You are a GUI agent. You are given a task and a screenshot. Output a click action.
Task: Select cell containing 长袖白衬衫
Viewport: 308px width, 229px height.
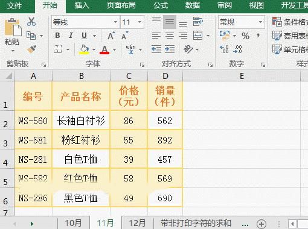coord(81,121)
